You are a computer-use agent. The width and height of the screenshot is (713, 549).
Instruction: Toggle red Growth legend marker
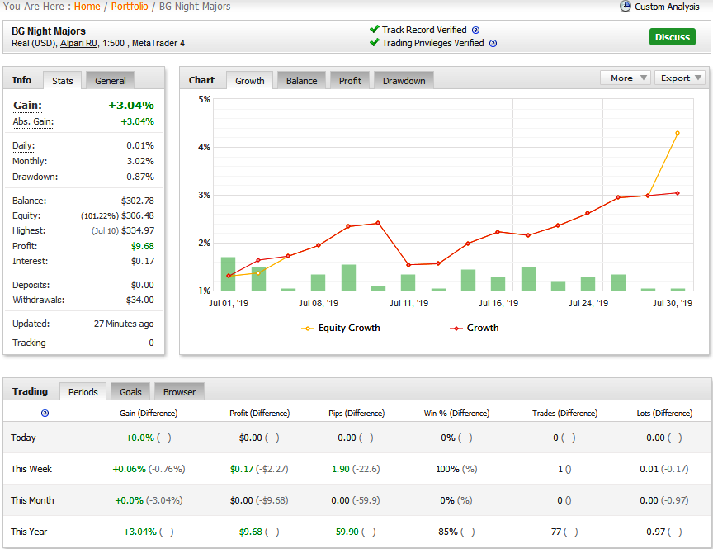pyautogui.click(x=456, y=329)
